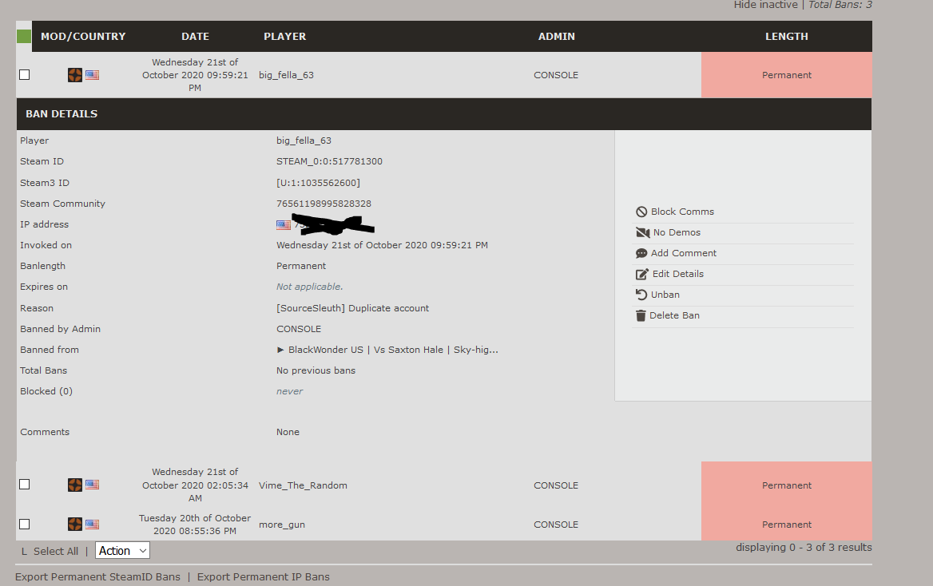933x586 pixels.
Task: Click Export Permanent IP Bans
Action: coord(263,577)
